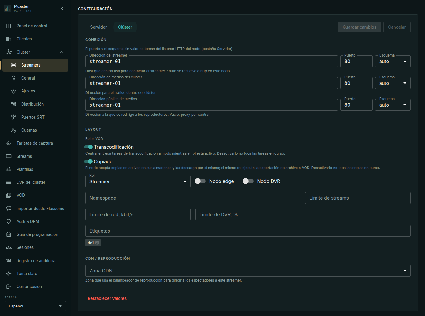The height and width of the screenshot is (316, 425).
Task: Enable the Nodo edge switch
Action: pyautogui.click(x=200, y=181)
